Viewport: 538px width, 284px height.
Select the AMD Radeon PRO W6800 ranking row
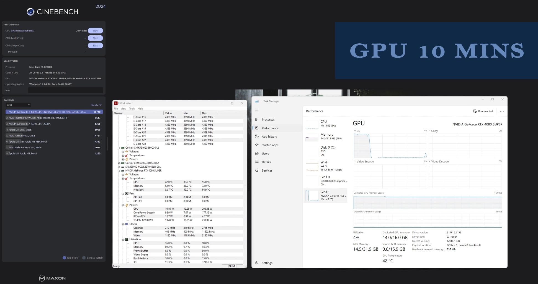point(54,118)
